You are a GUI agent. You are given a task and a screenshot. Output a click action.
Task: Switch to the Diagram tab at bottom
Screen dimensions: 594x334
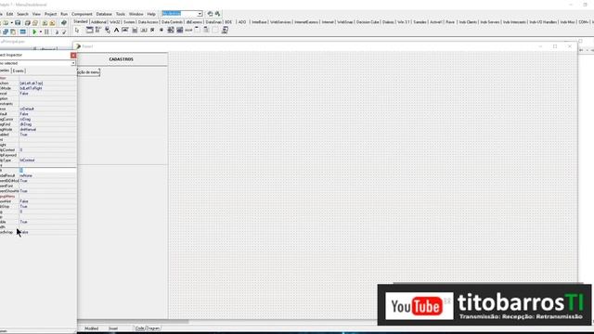pos(153,328)
